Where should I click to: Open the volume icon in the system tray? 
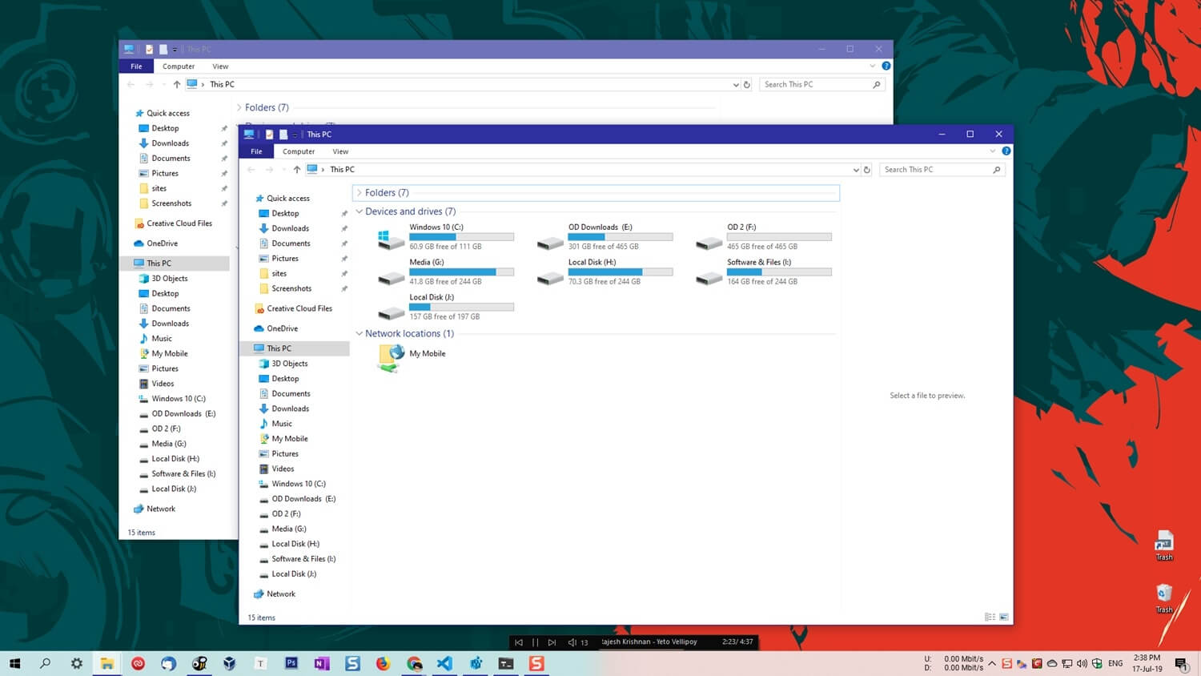pos(1081,663)
